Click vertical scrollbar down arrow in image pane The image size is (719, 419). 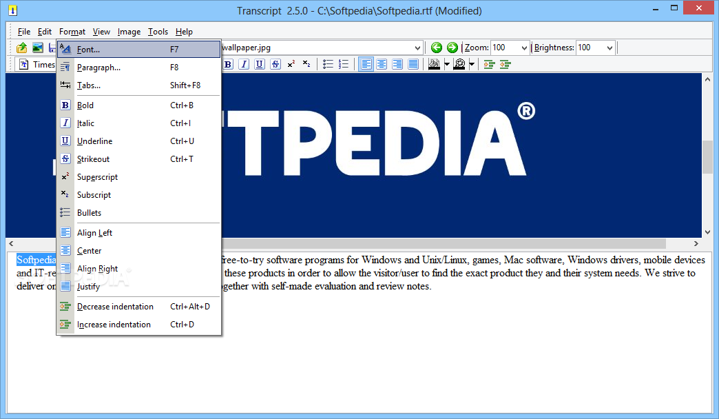(707, 232)
